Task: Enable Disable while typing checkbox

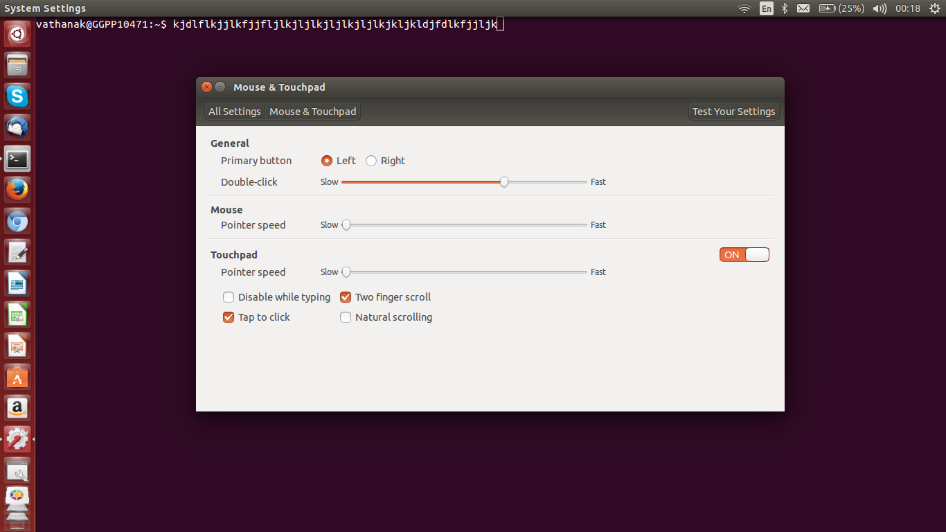Action: tap(229, 297)
